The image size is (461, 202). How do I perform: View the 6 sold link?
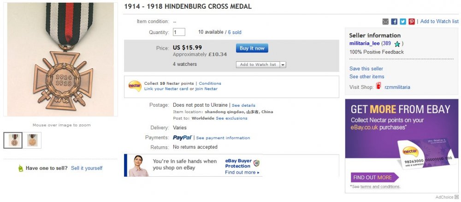pyautogui.click(x=235, y=33)
